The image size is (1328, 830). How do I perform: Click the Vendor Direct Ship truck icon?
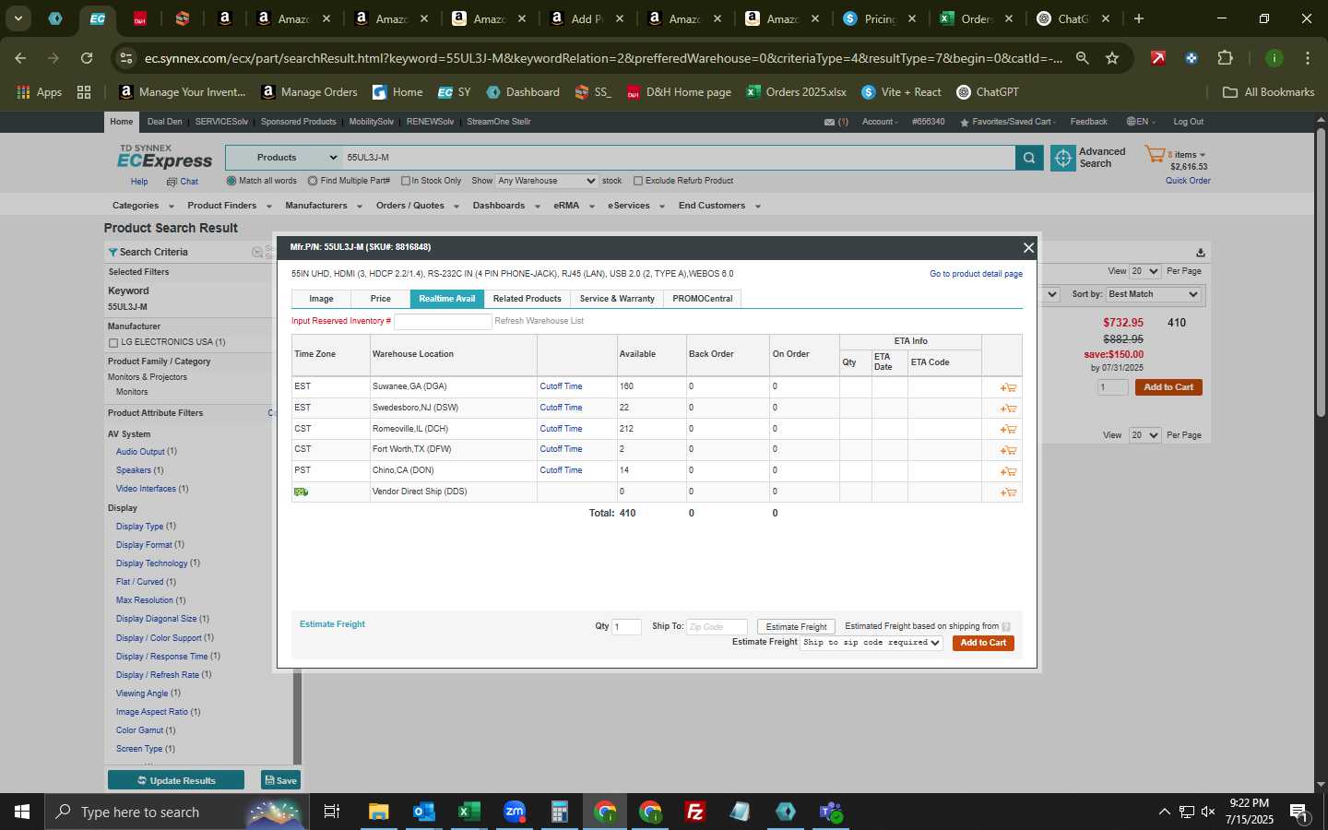point(301,492)
